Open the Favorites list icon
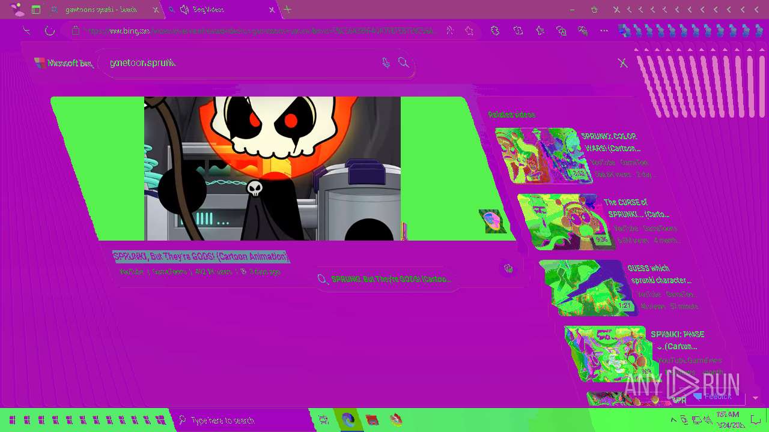This screenshot has width=769, height=432. point(540,31)
